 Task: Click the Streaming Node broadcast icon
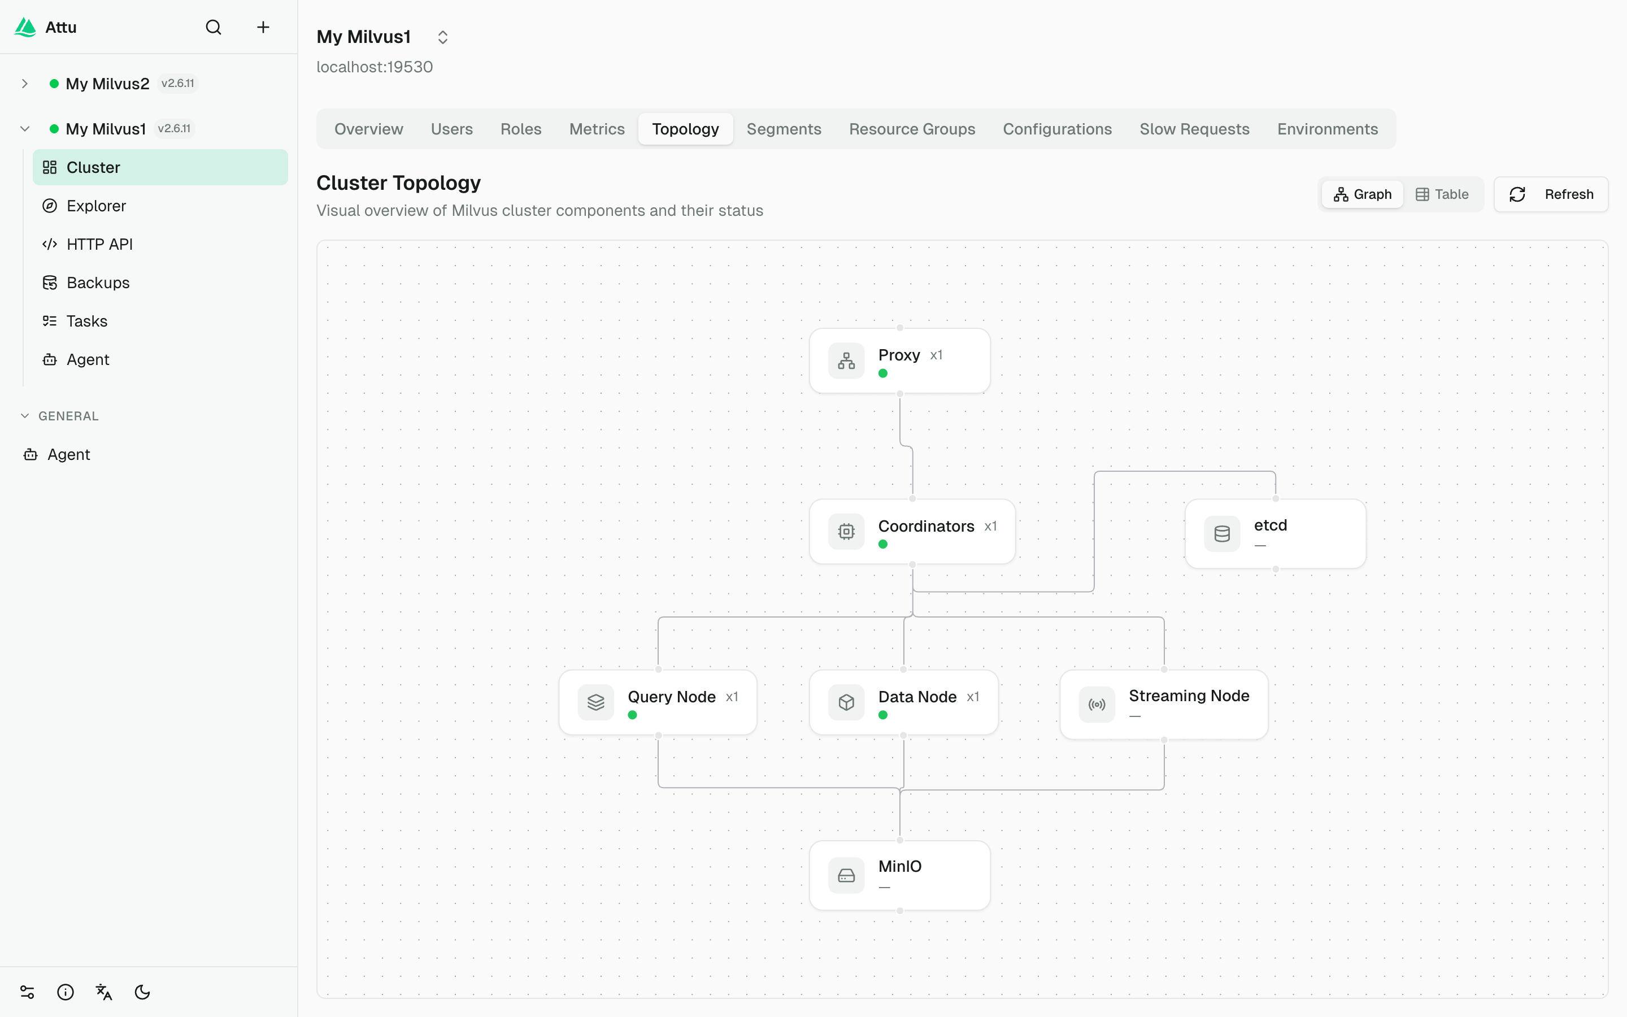coord(1097,705)
